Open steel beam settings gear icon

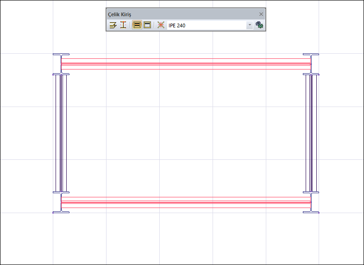[259, 25]
